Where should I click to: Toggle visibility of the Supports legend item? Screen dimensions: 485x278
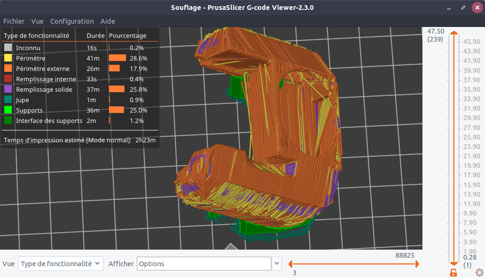pyautogui.click(x=29, y=110)
